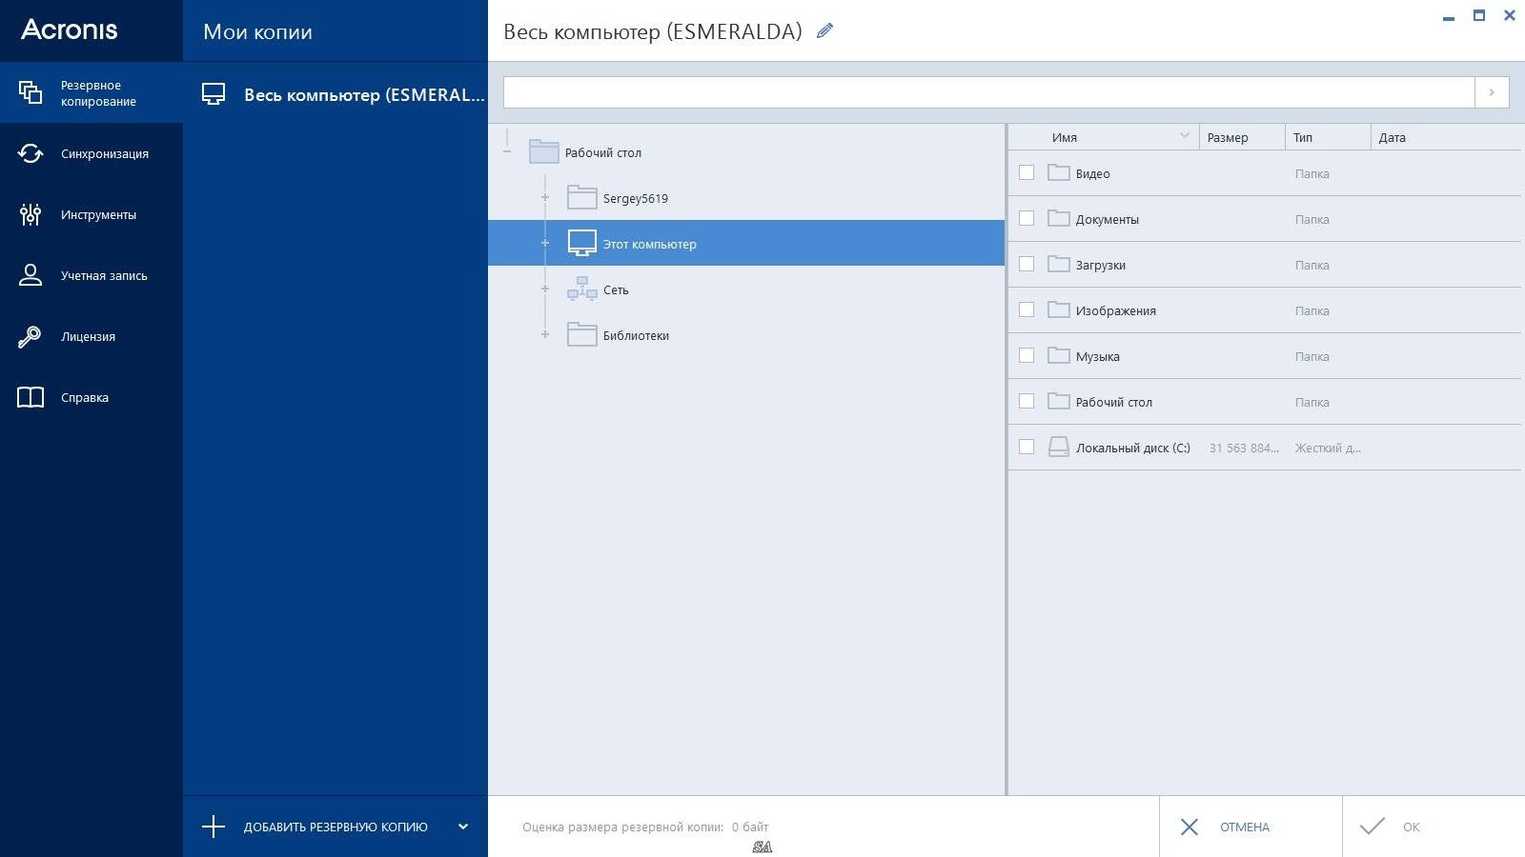Click the go arrow beside the path field

pos(1492,92)
